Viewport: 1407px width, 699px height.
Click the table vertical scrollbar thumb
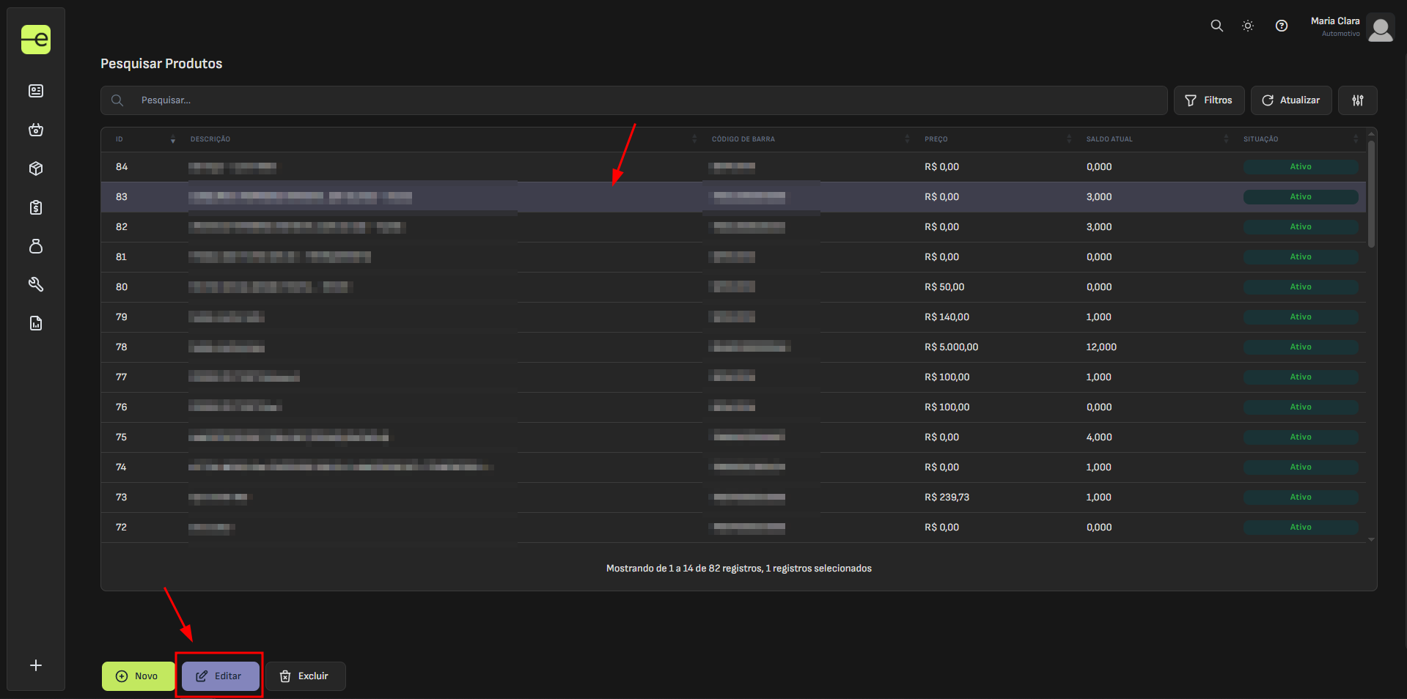tap(1371, 194)
